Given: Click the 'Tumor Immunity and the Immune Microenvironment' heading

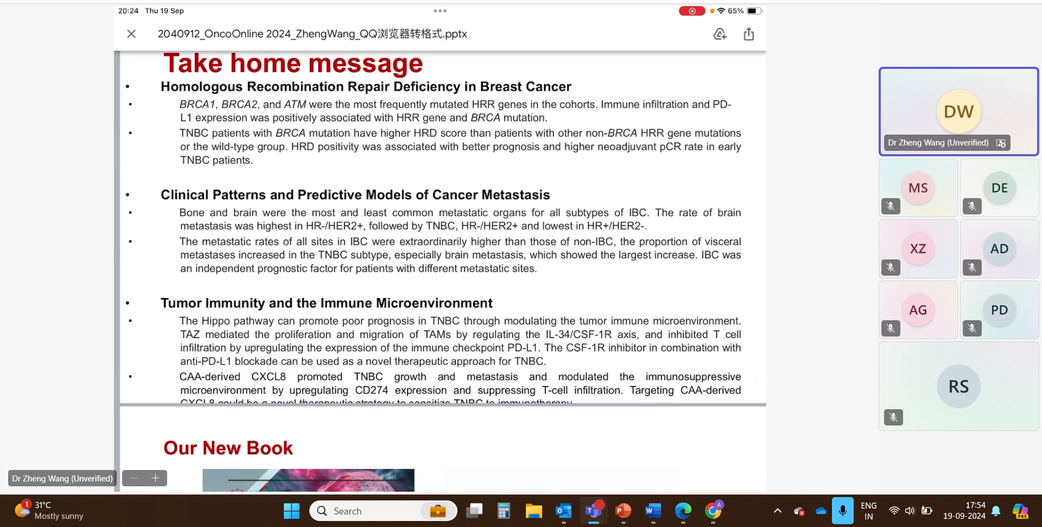Looking at the screenshot, I should (326, 303).
